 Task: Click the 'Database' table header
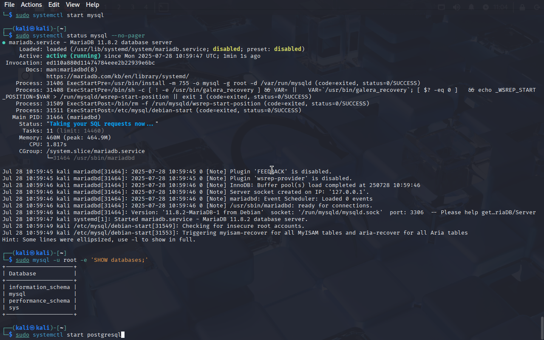[23, 274]
